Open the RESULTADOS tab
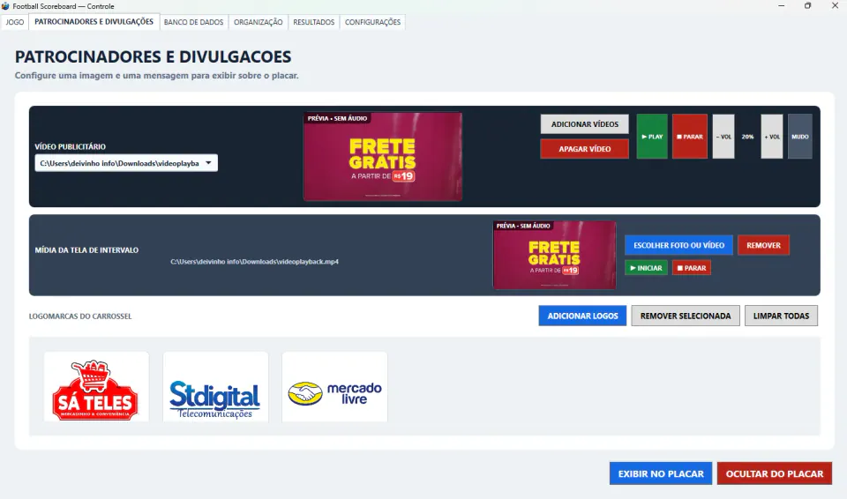 pos(314,22)
